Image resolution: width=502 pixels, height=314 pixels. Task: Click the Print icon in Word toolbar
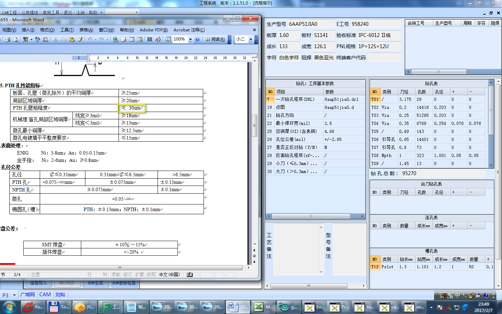tap(7, 39)
